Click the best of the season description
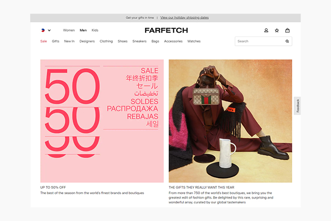Viewport: 331px width, 221px height. click(x=92, y=193)
